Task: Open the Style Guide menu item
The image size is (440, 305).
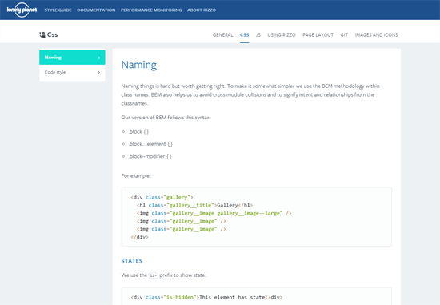Action: 58,10
